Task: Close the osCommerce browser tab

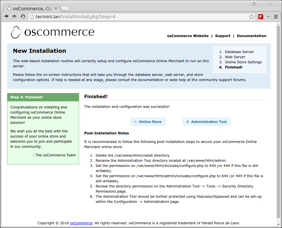Action: [x=56, y=8]
